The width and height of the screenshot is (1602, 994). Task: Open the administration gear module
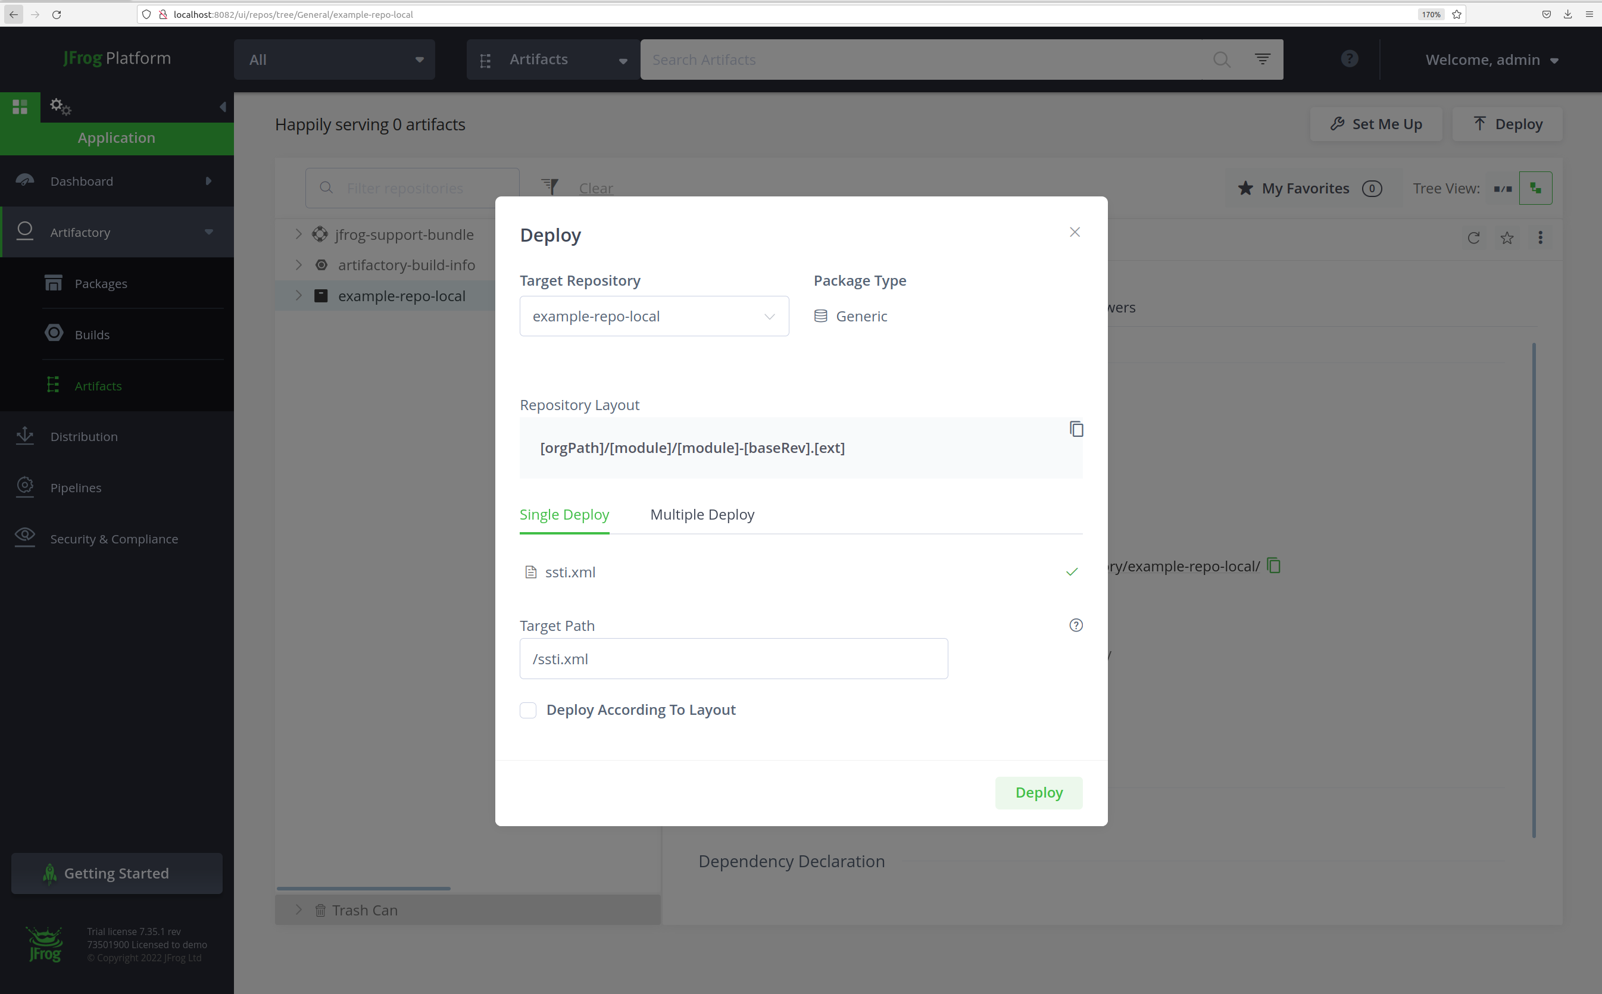pos(60,107)
